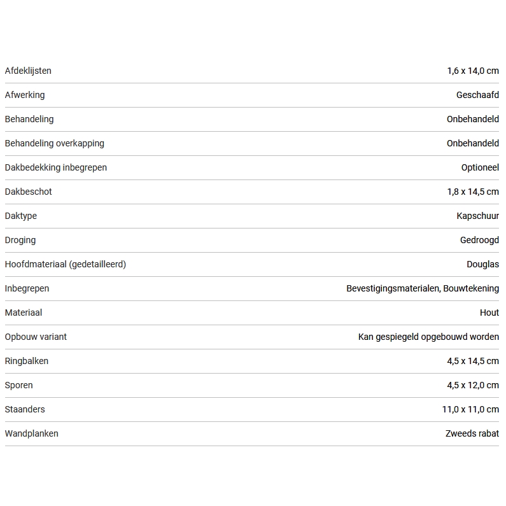Select the Hout value text
506x506 pixels.
[489, 313]
